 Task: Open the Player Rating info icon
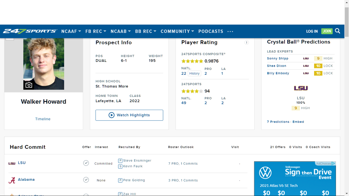point(246,42)
